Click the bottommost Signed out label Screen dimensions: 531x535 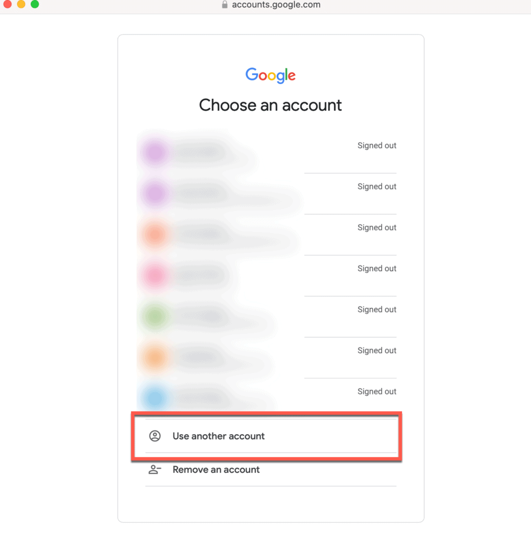point(376,391)
